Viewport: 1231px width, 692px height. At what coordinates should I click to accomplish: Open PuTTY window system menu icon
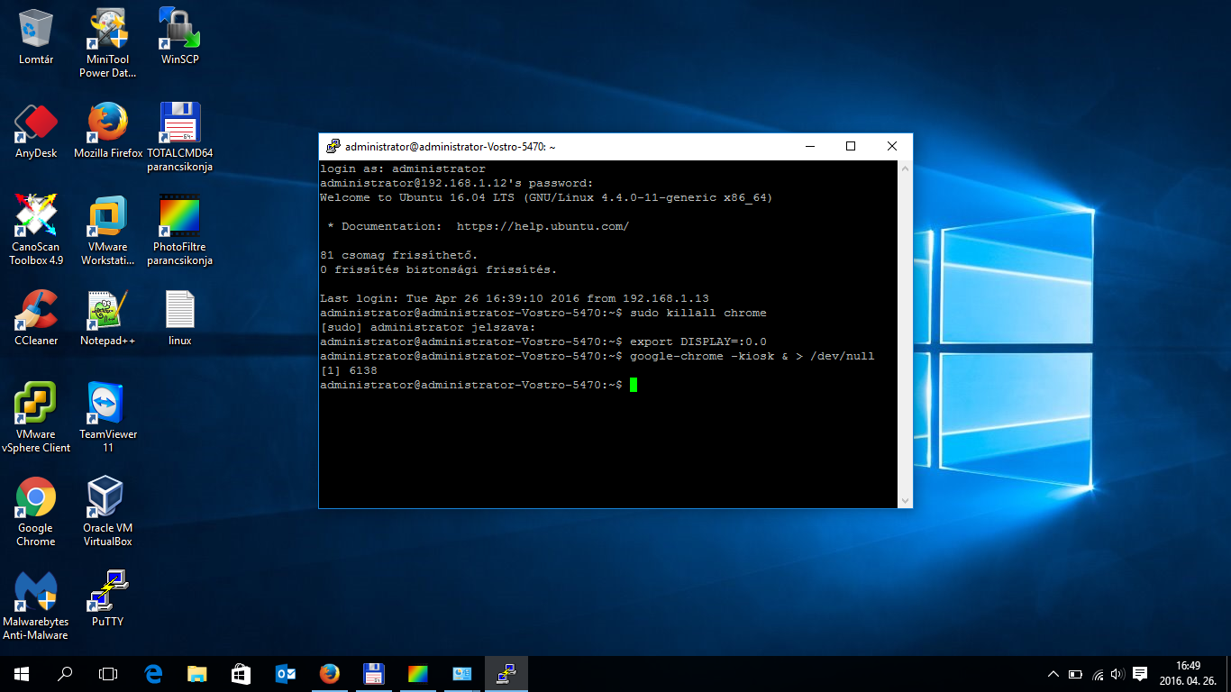point(333,146)
